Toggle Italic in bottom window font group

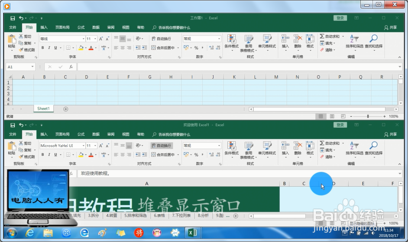(x=49, y=154)
